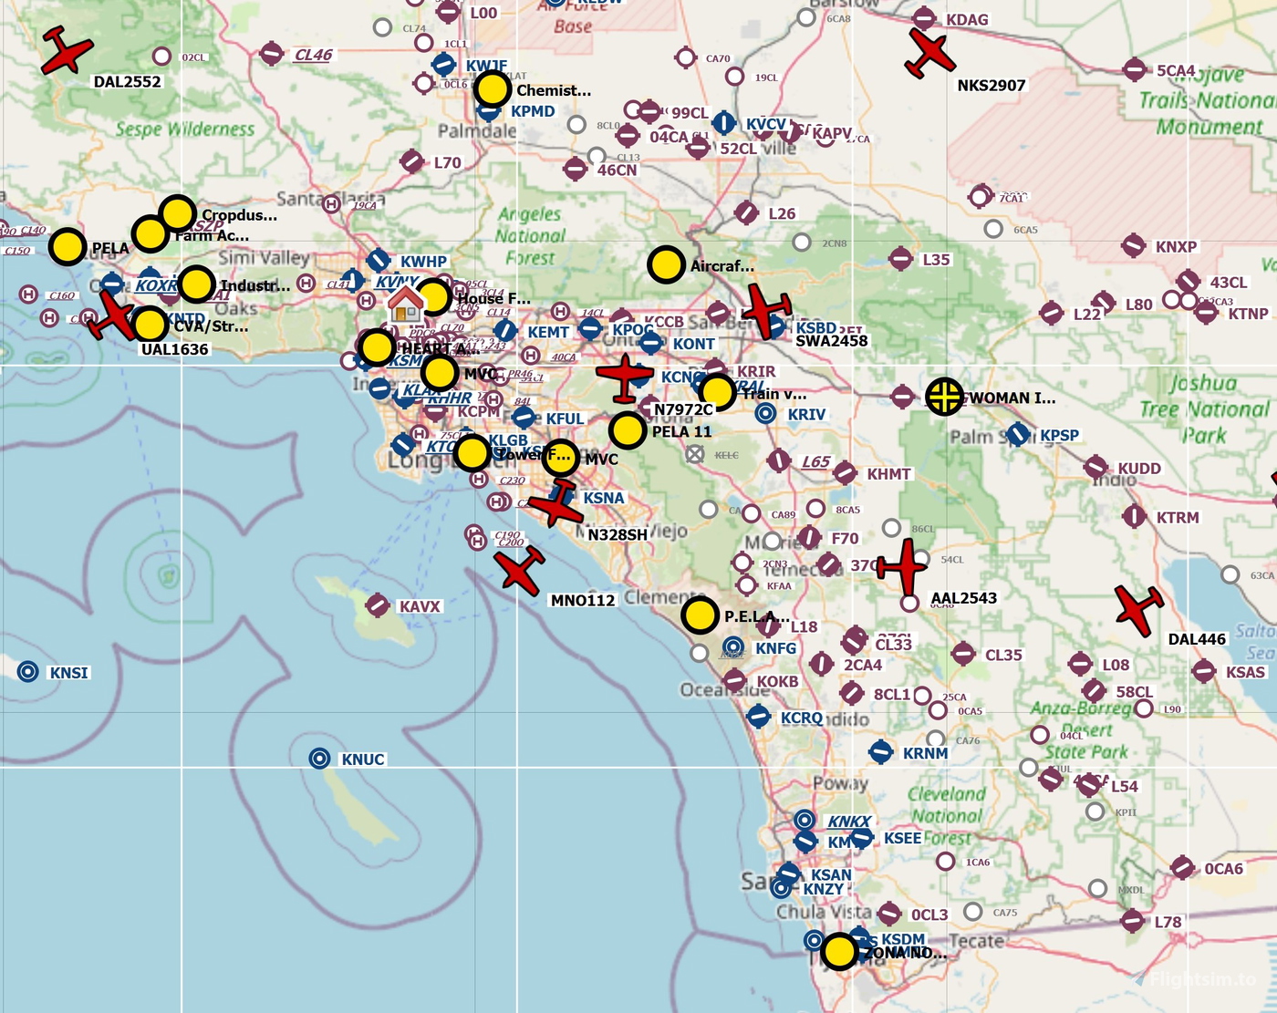This screenshot has width=1277, height=1013.
Task: Open the WOMAN I... crosshair marker near Palm Springs
Action: pyautogui.click(x=944, y=397)
